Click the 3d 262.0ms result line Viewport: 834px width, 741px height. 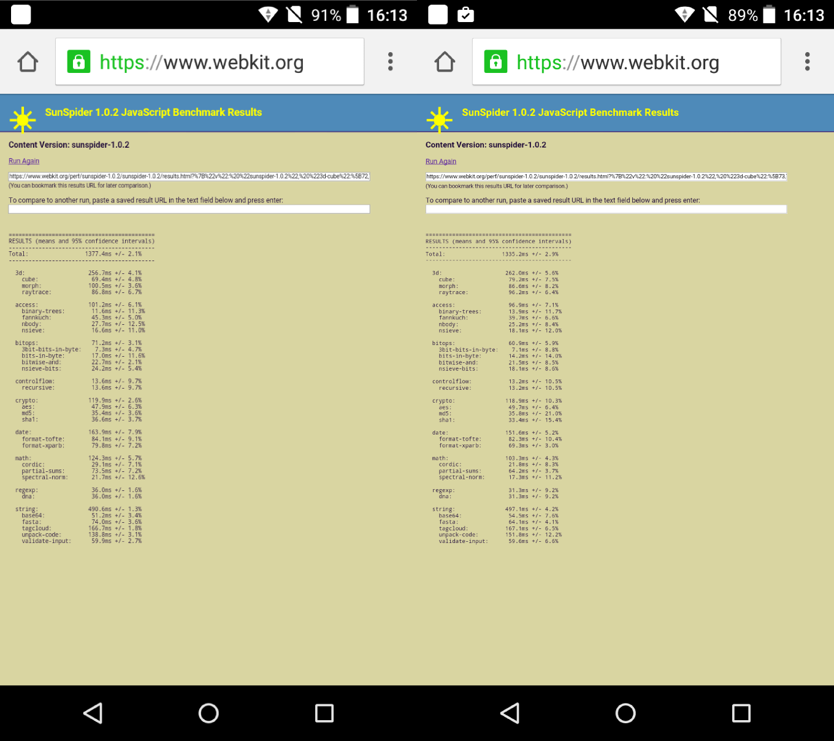495,273
